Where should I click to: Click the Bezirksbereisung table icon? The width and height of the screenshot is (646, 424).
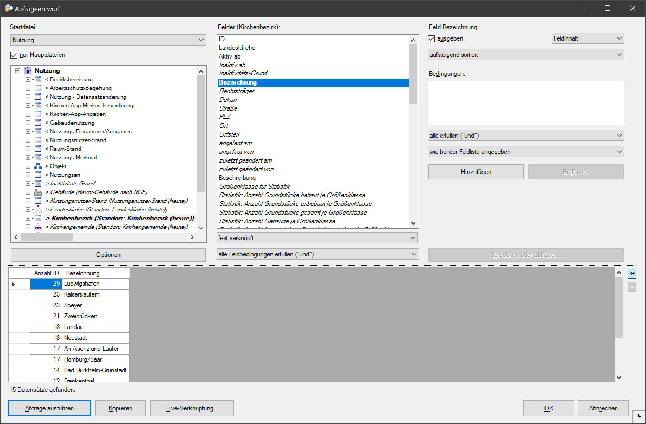(x=38, y=79)
